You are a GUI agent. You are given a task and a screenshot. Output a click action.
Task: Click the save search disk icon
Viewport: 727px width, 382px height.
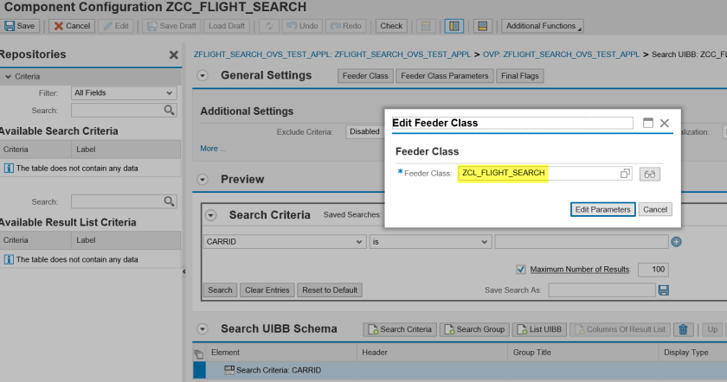[x=664, y=290]
